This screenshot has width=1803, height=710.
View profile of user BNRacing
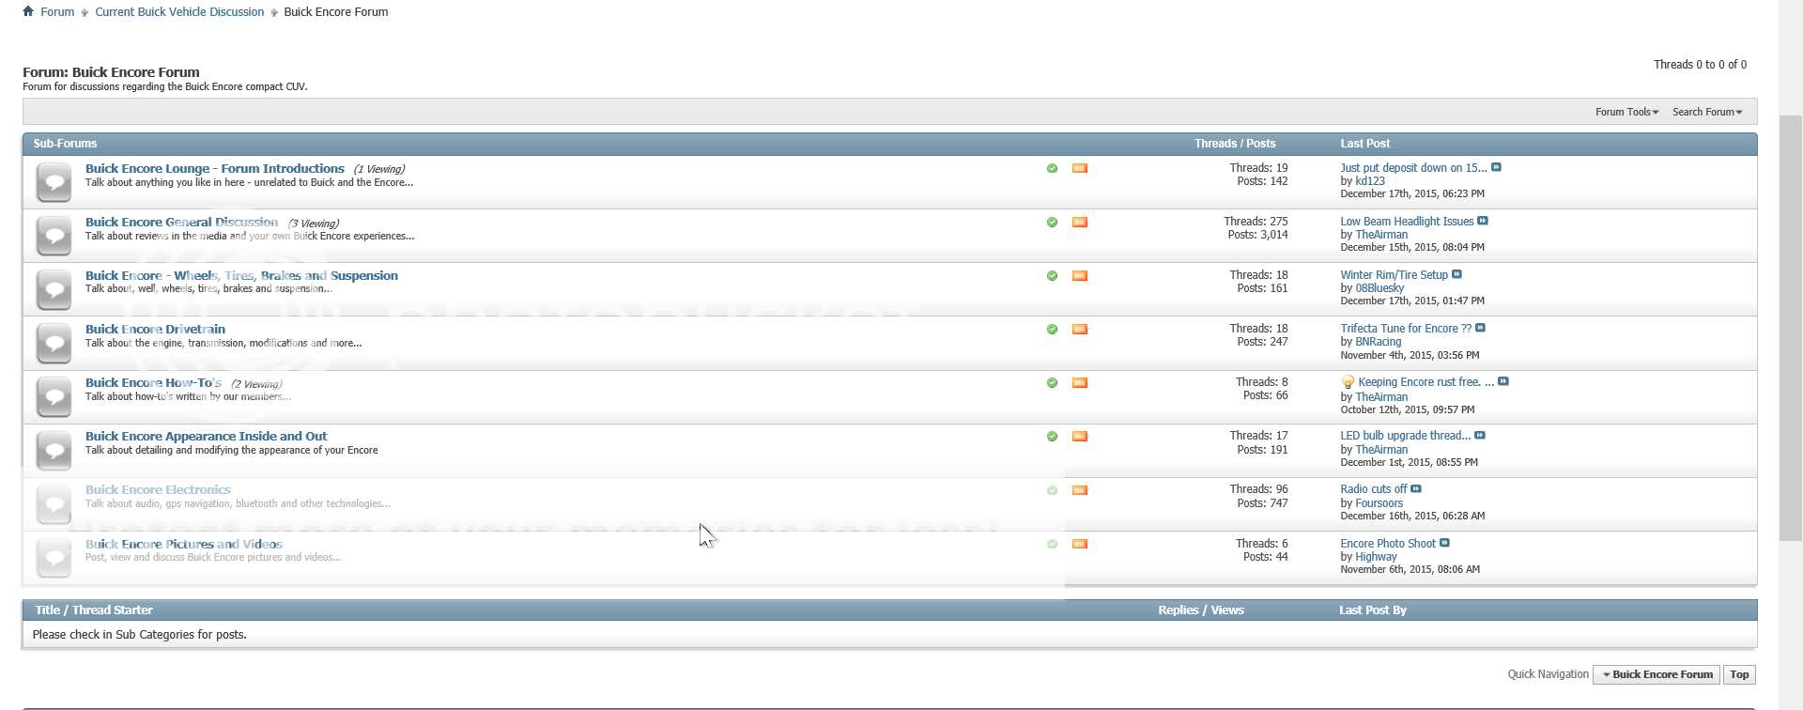coord(1378,342)
